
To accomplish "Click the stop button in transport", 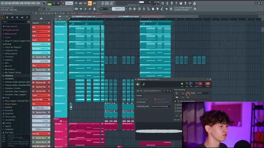I will click(58, 3).
